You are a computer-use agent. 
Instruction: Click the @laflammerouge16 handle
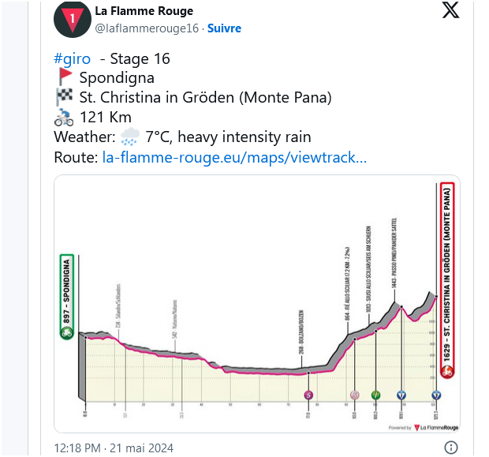(147, 28)
